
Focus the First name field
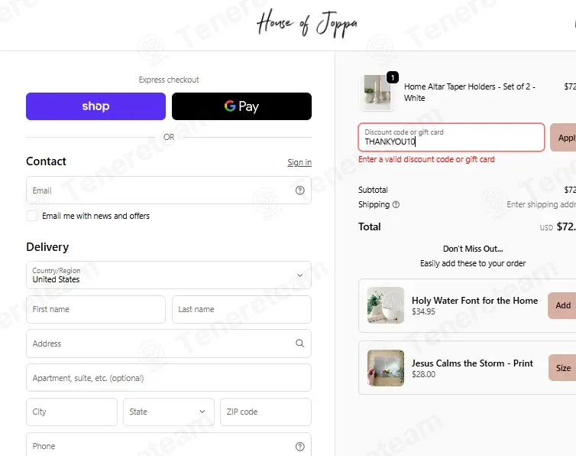point(95,310)
